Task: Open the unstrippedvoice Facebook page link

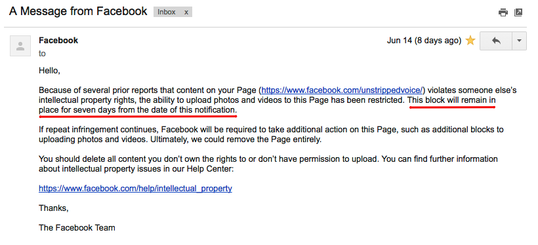Action: click(x=343, y=90)
